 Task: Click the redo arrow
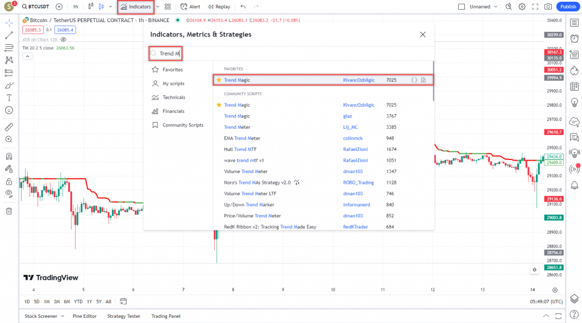pos(256,7)
